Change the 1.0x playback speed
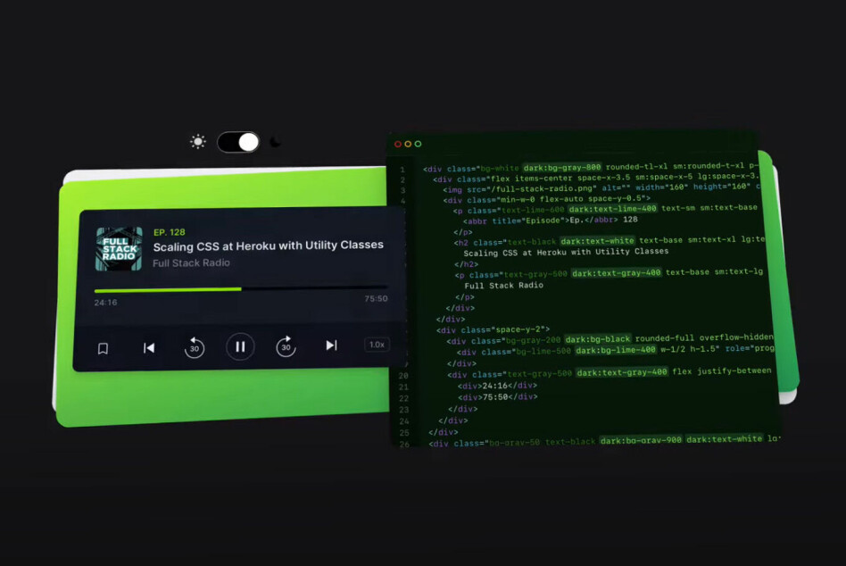Screen dimensions: 846x566 pos(377,345)
